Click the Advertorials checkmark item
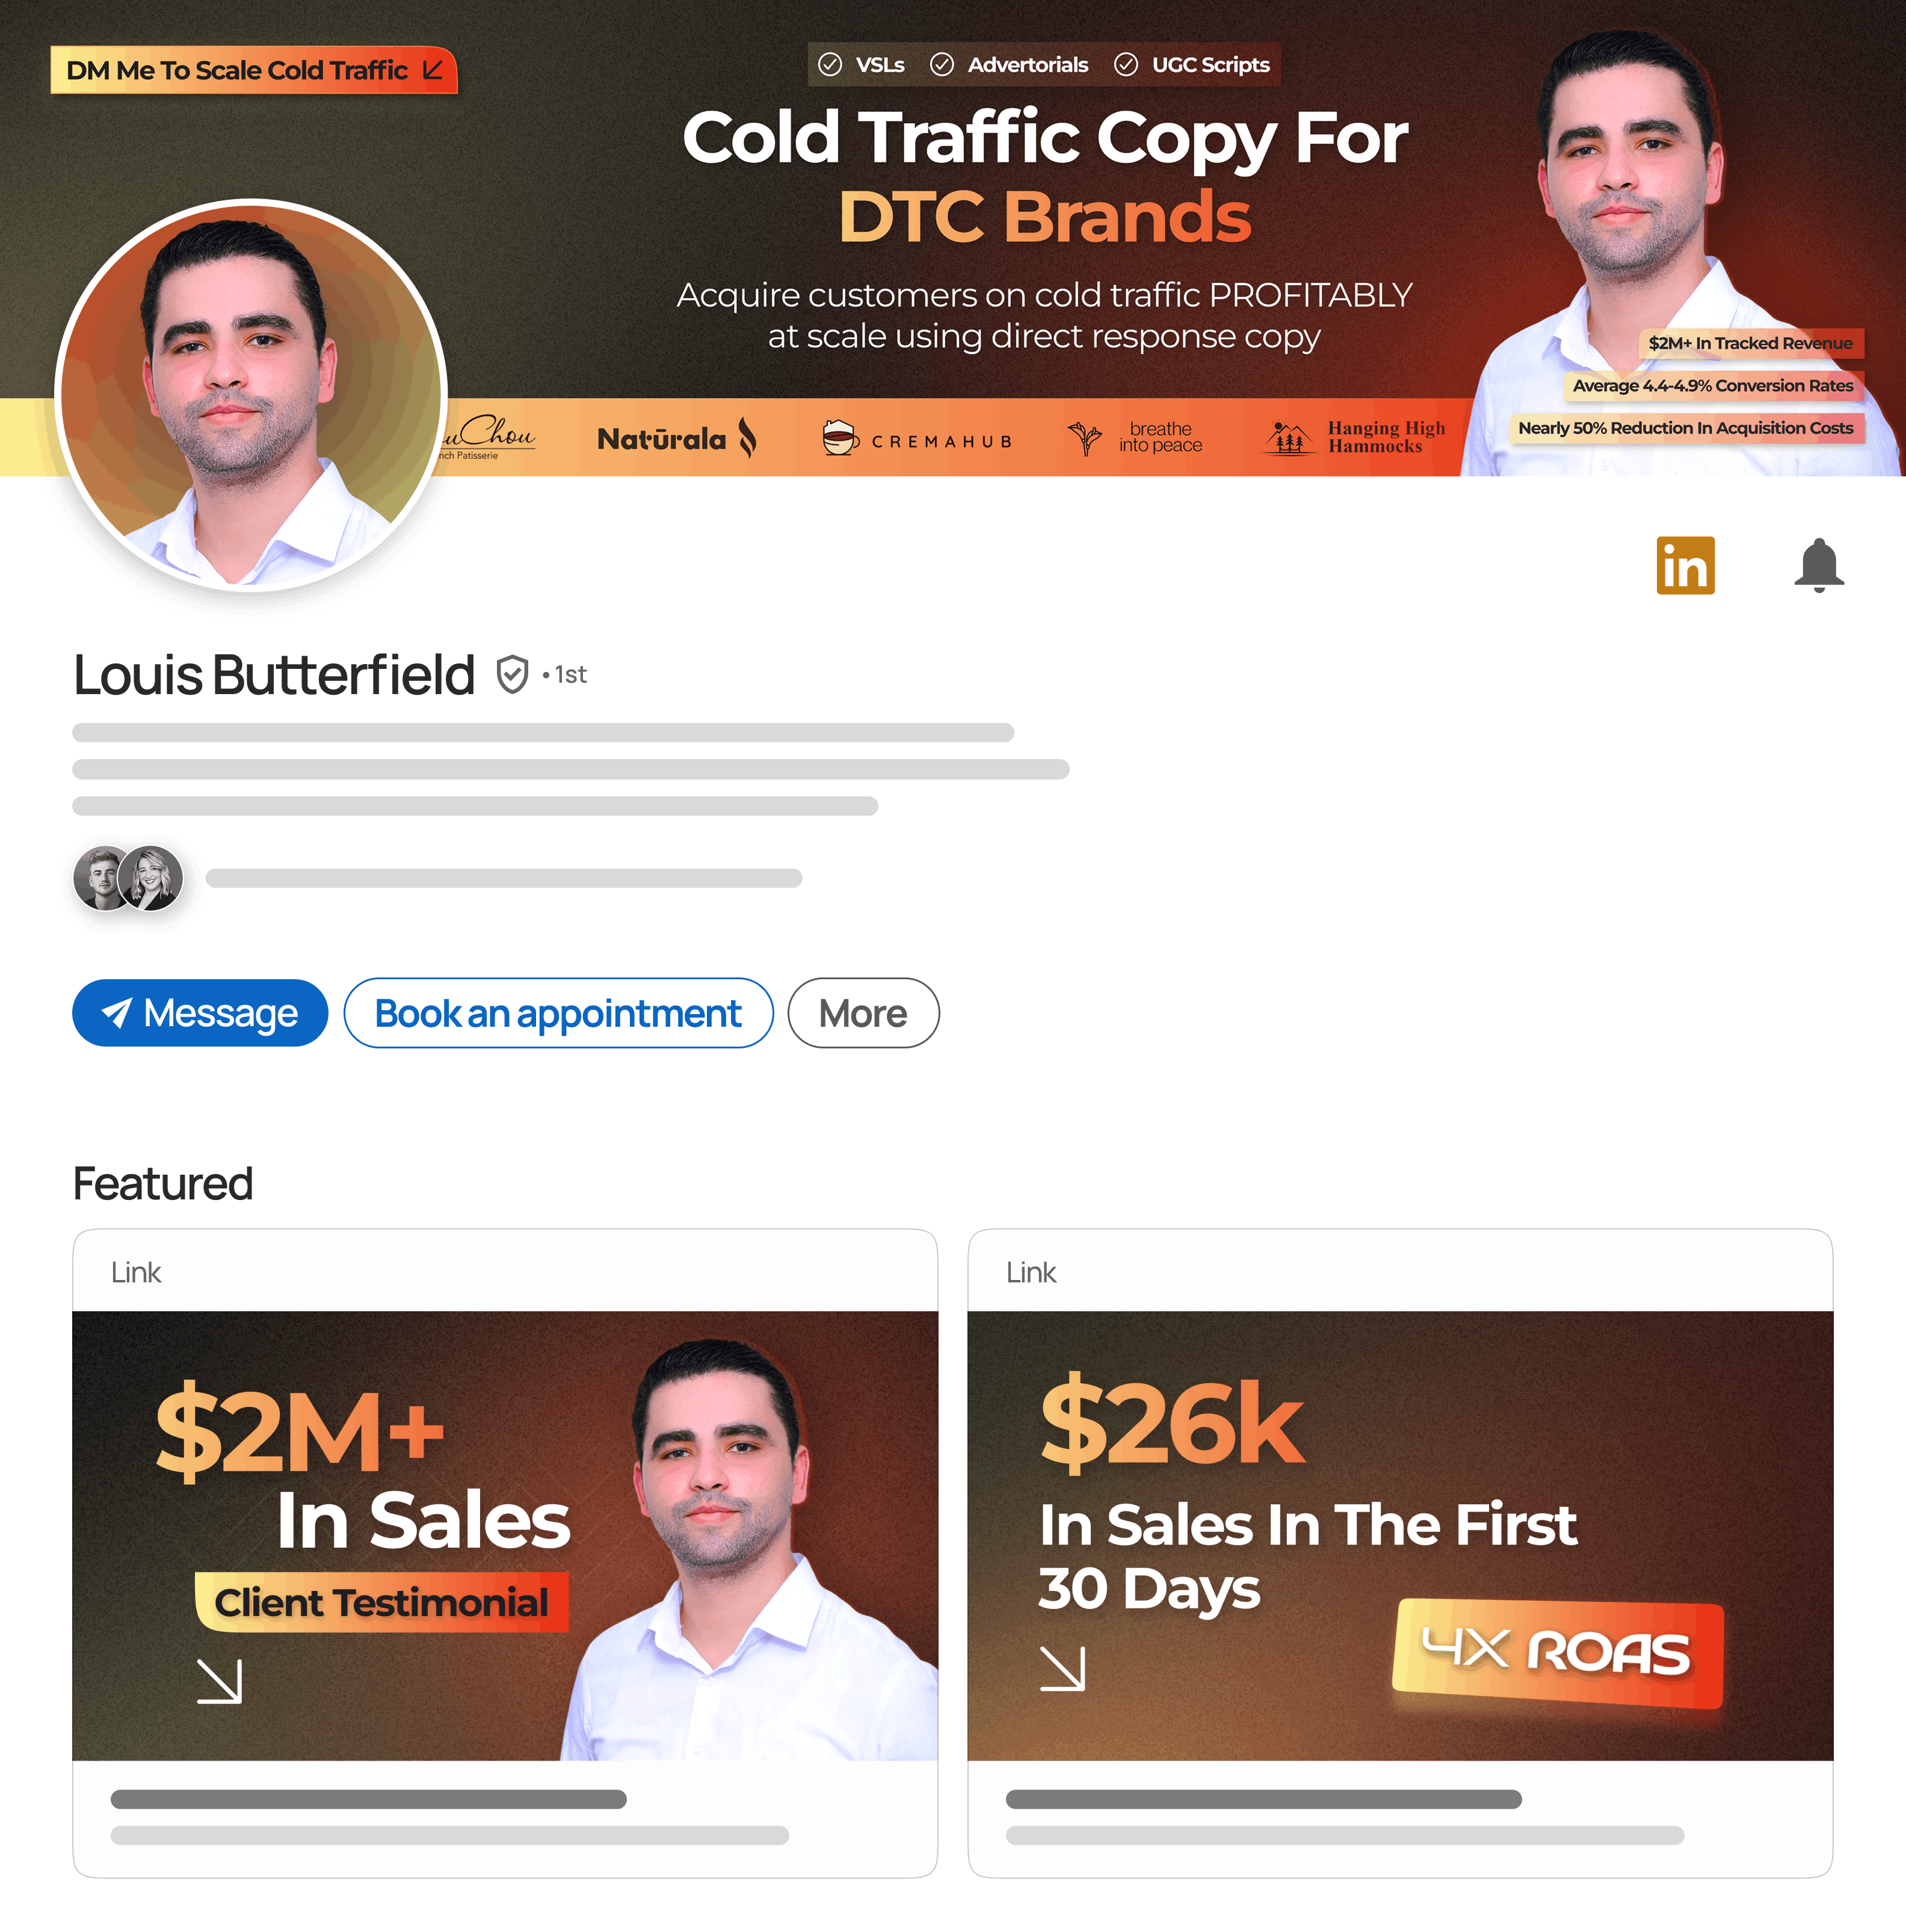 pyautogui.click(x=1009, y=65)
